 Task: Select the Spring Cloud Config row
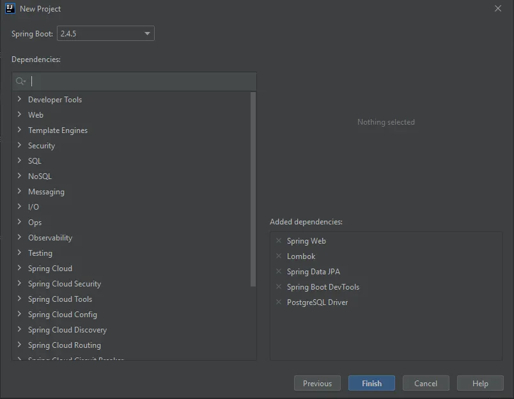[132, 315]
